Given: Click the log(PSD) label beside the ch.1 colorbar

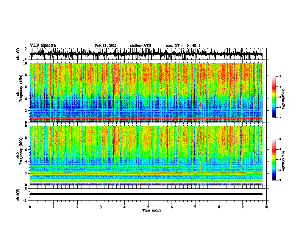Looking at the screenshot, I should [284, 99].
